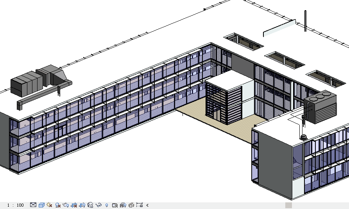The height and width of the screenshot is (209, 349).
Task: Open Temporary Hide/Isolate glasses icon
Action: [98, 205]
